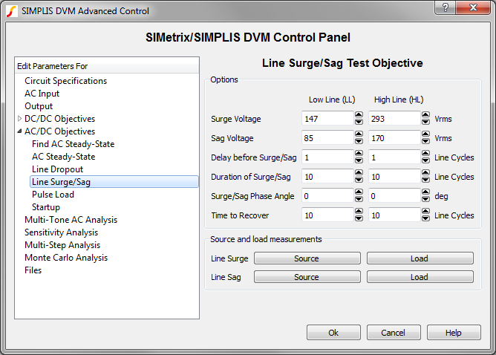The width and height of the screenshot is (496, 355).
Task: Increase Low Line Surge Voltage with up arrow
Action: 359,115
